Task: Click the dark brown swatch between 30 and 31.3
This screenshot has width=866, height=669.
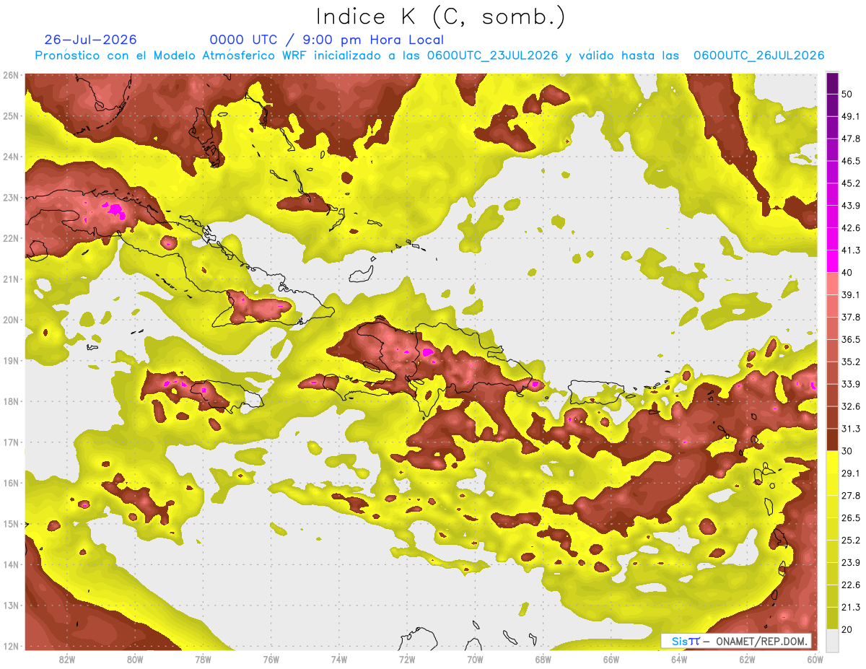Action: click(832, 440)
